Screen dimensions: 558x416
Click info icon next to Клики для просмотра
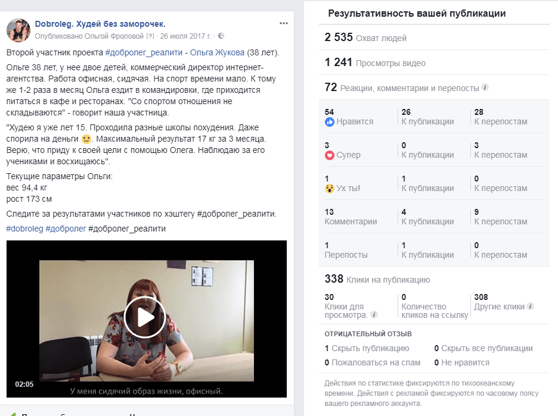click(374, 314)
